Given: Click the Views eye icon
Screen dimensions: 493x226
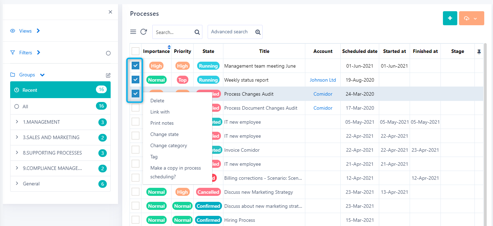Looking at the screenshot, I should click(13, 31).
